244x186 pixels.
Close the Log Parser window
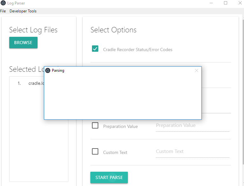240,3
